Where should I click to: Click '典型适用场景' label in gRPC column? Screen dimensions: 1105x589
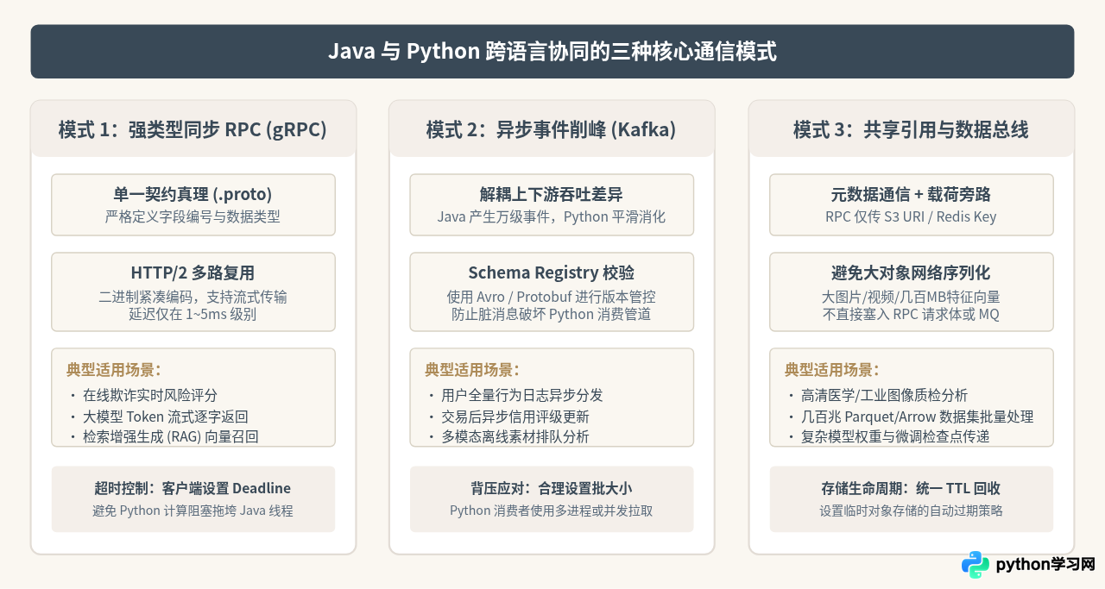click(x=114, y=370)
